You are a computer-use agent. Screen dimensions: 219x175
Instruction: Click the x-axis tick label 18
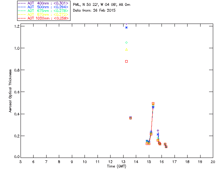click(x=187, y=162)
